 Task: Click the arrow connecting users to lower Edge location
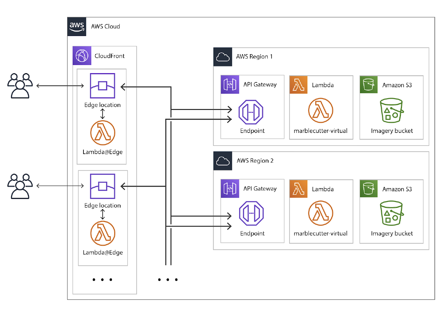coord(59,186)
